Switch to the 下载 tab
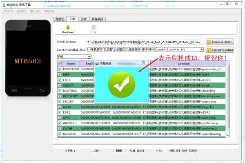245x163 pixels. (x=72, y=19)
